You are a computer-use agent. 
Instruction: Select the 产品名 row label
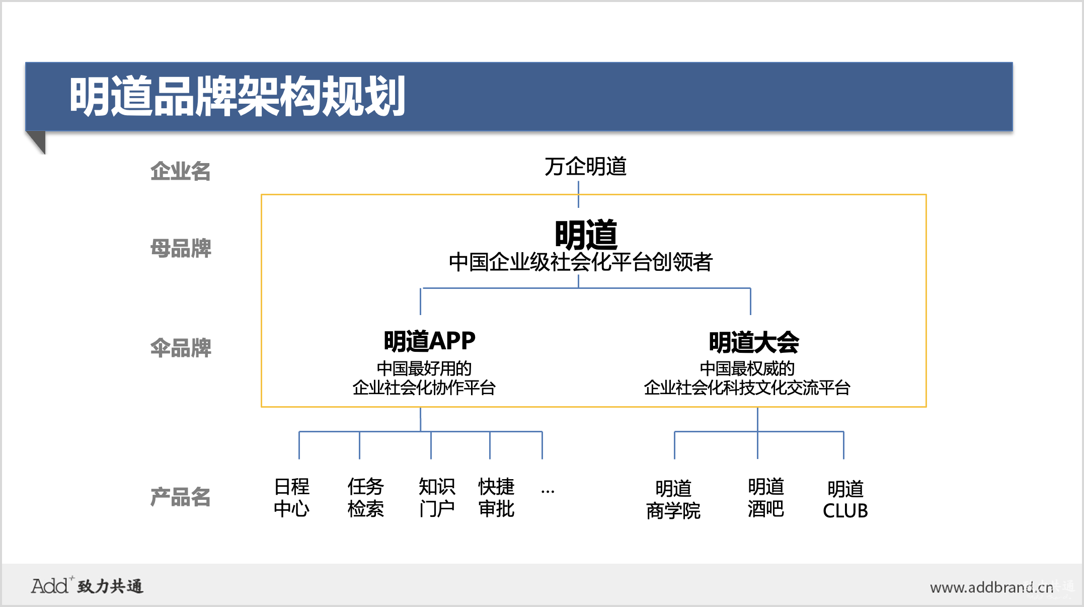pyautogui.click(x=180, y=497)
